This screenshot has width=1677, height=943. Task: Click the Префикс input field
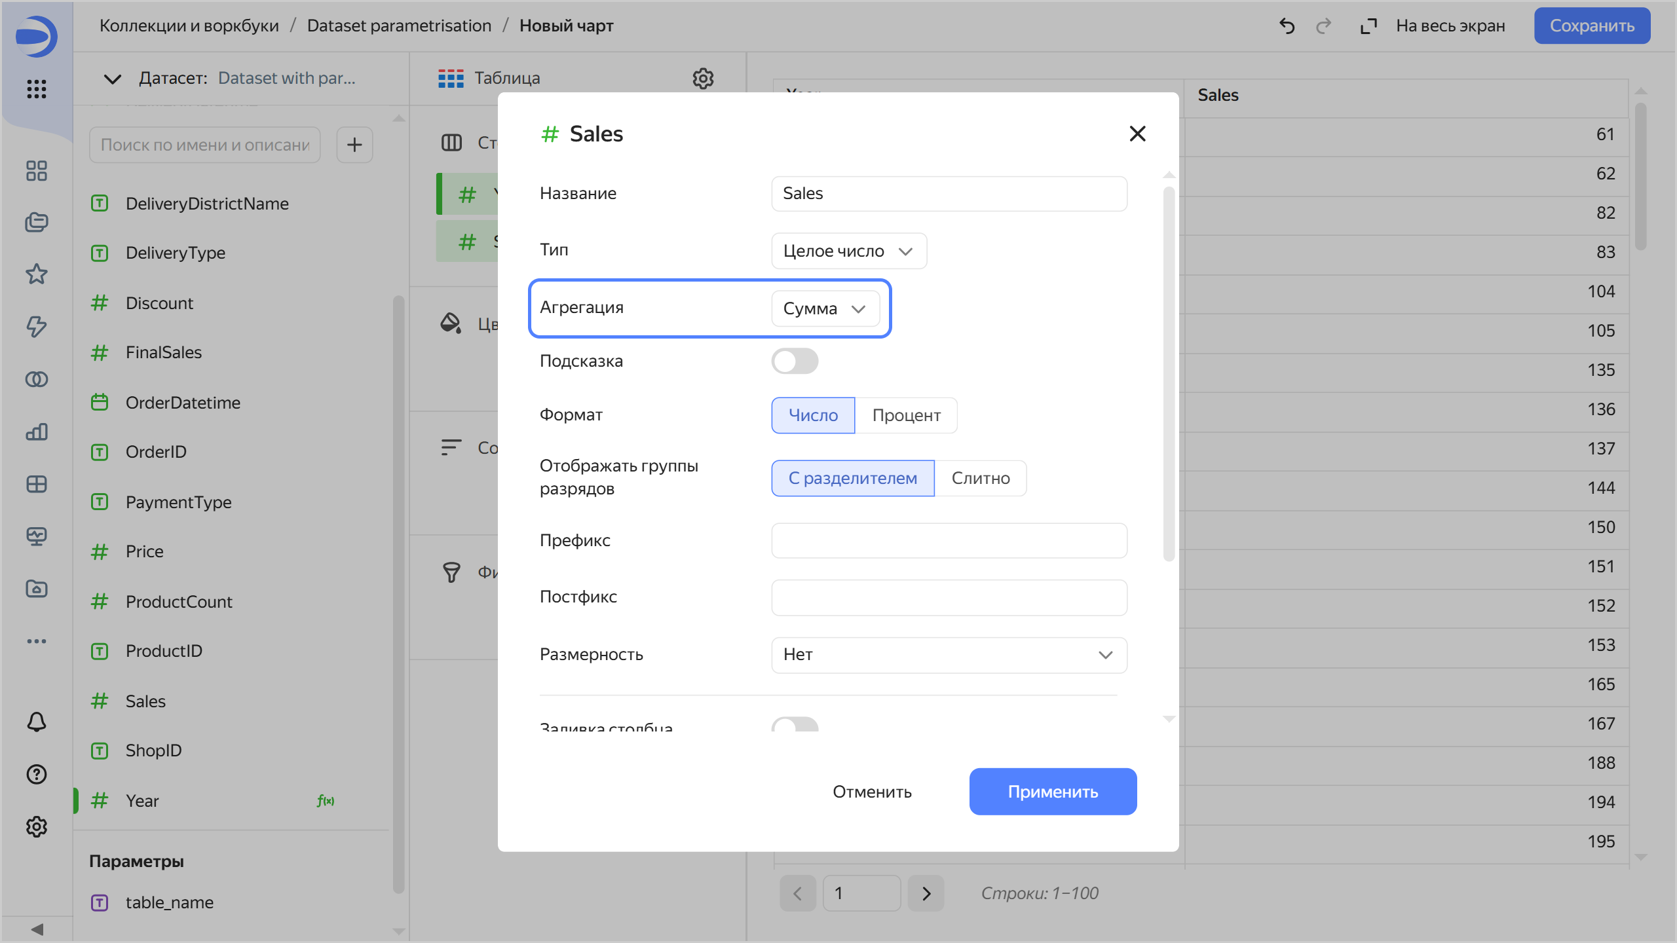point(949,541)
